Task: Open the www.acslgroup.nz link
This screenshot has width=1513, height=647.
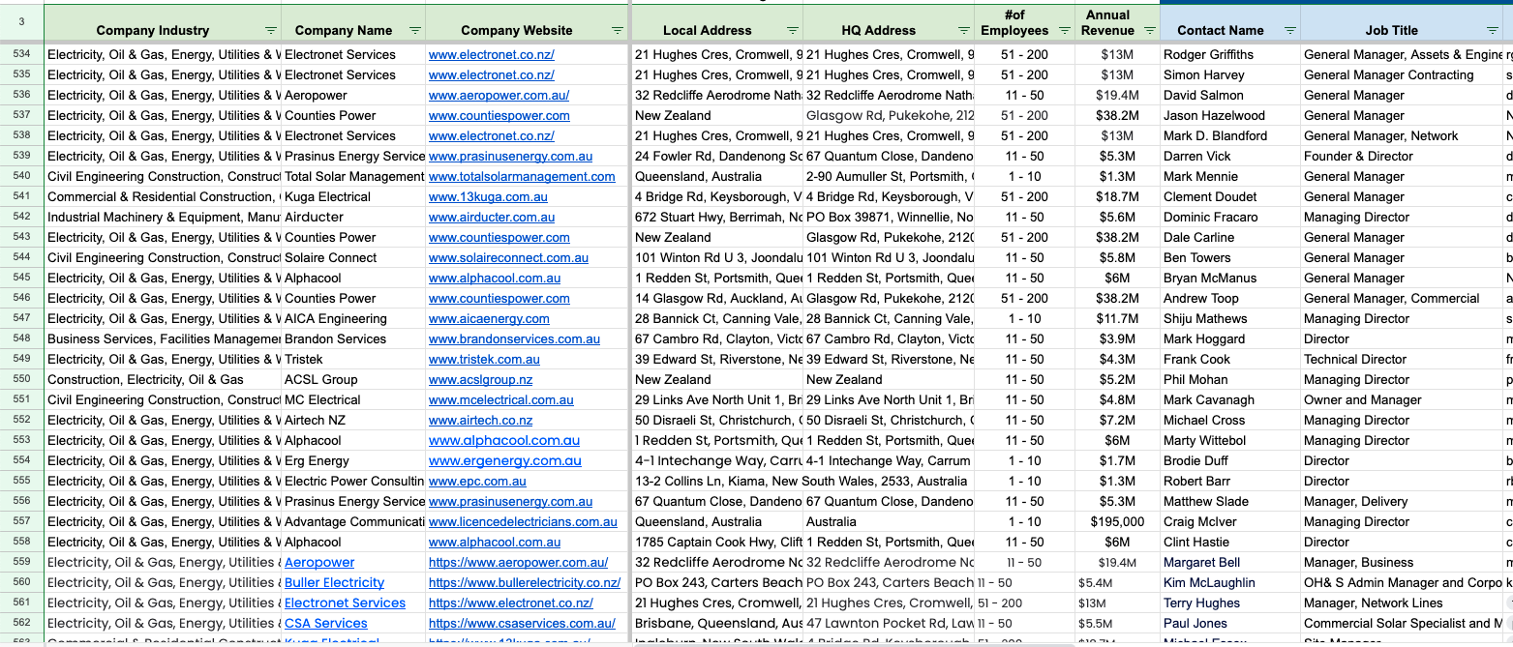Action: 480,379
